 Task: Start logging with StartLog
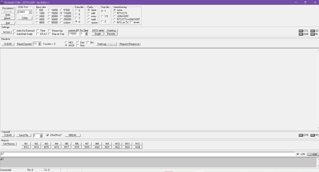coord(102,44)
